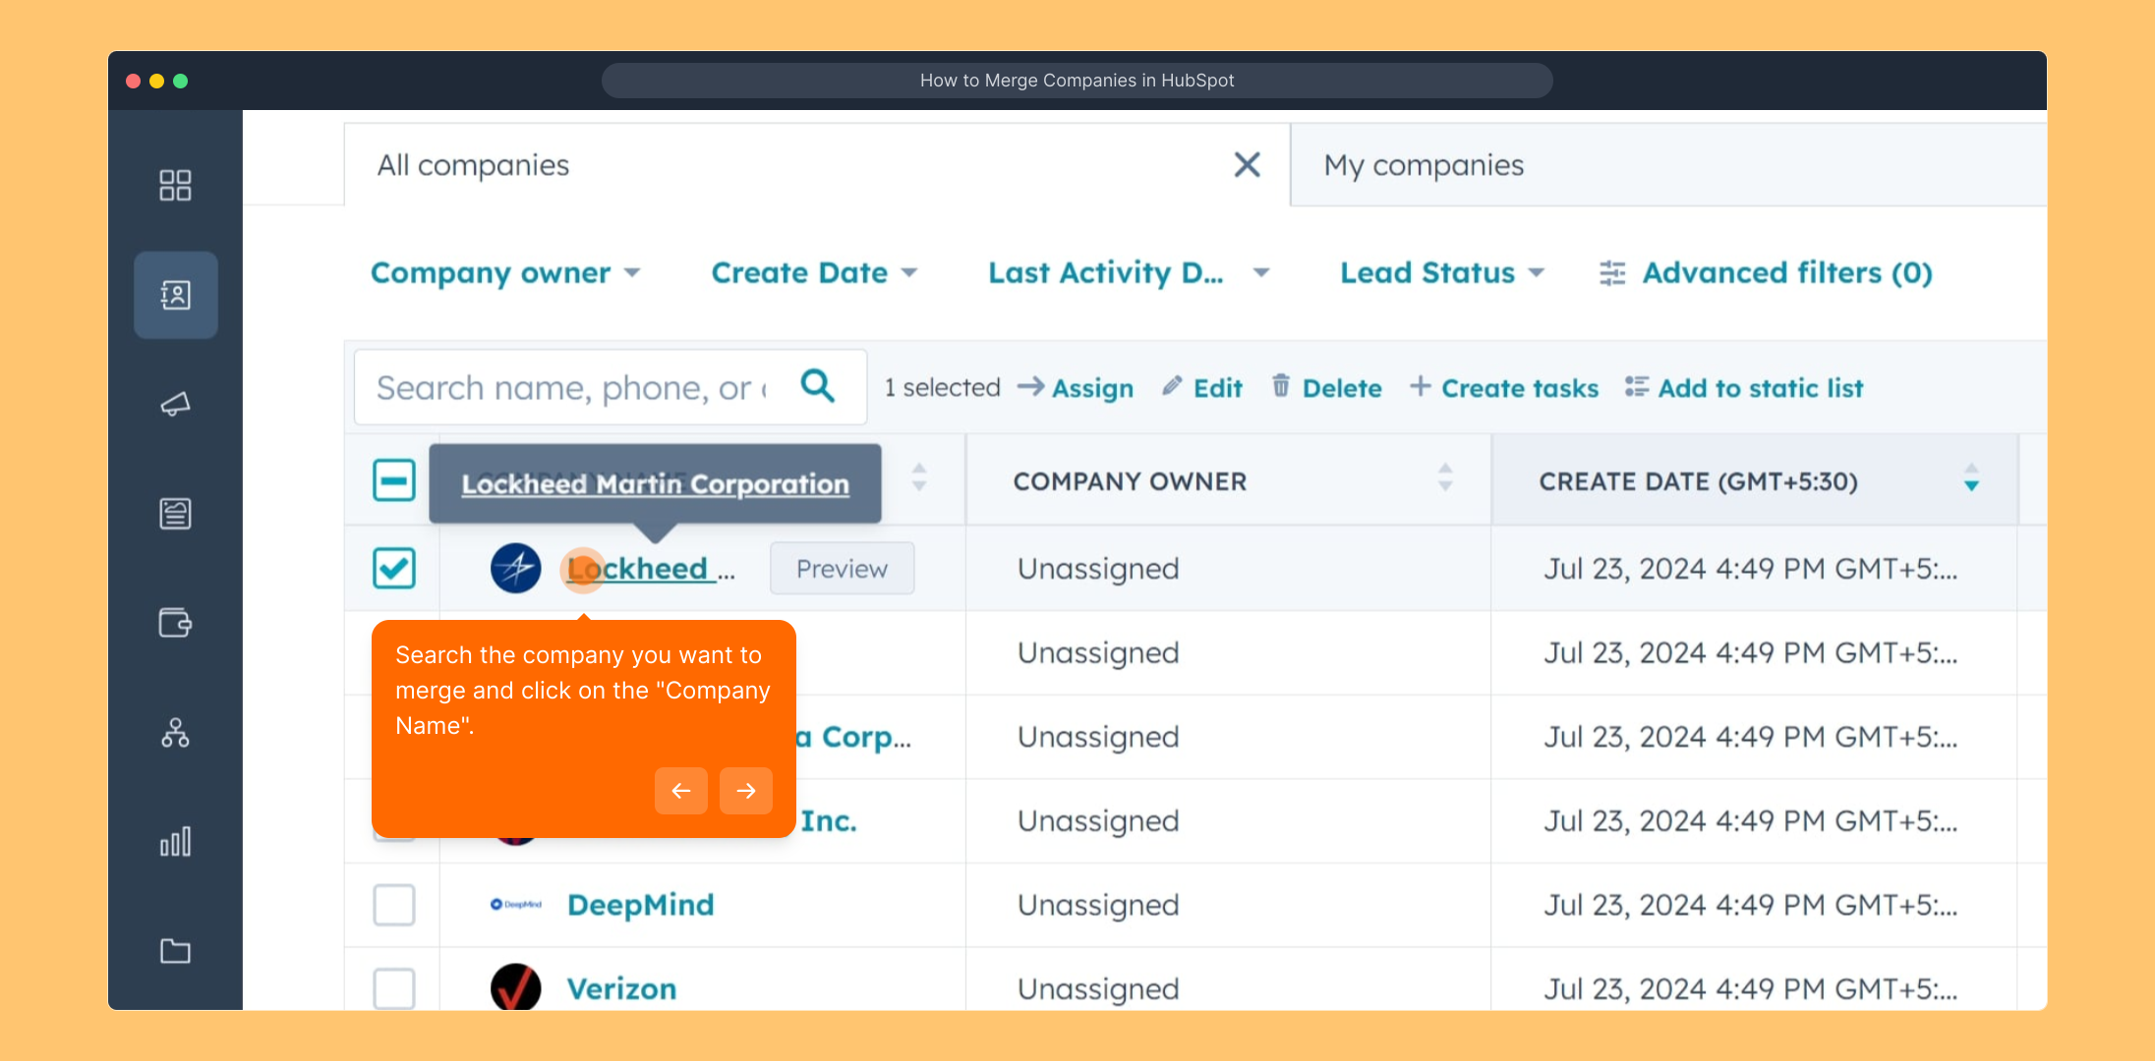This screenshot has width=2155, height=1061.
Task: Click the search magnifier icon
Action: coord(817,386)
